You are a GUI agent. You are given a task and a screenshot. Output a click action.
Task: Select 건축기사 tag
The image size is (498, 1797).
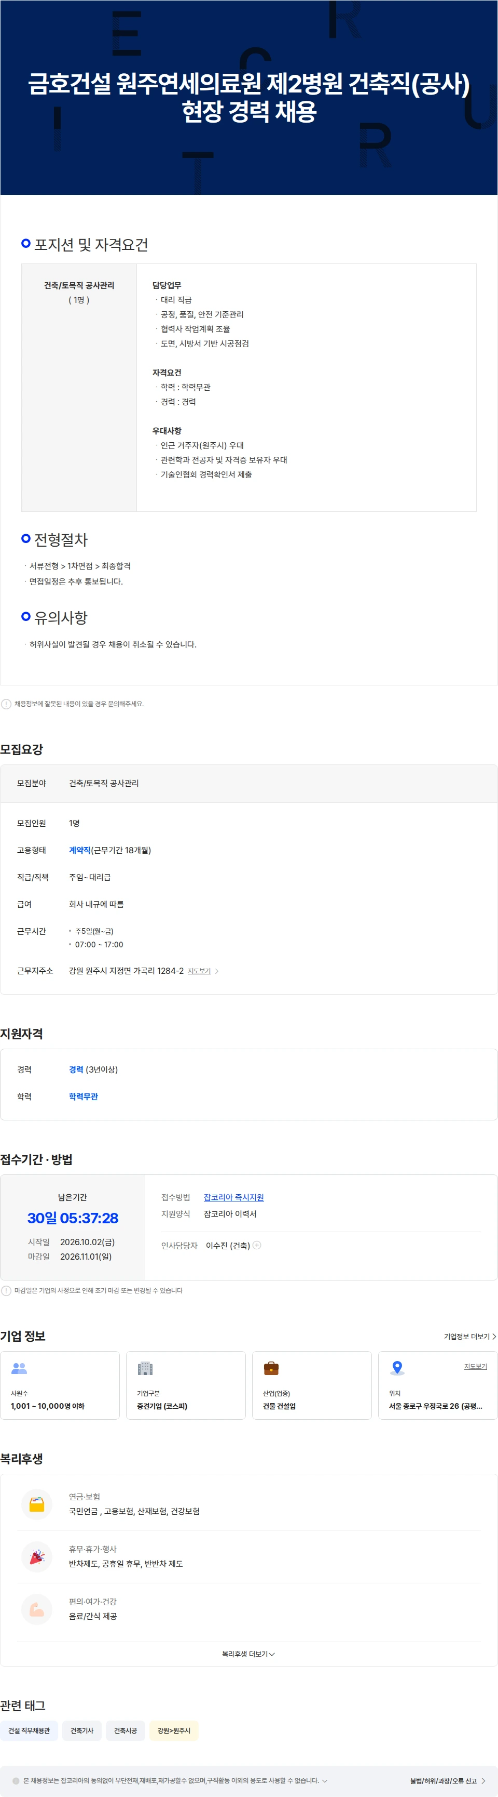(x=82, y=1730)
